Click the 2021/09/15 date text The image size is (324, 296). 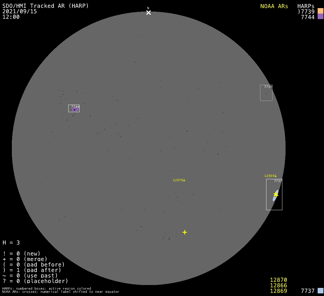pyautogui.click(x=20, y=11)
